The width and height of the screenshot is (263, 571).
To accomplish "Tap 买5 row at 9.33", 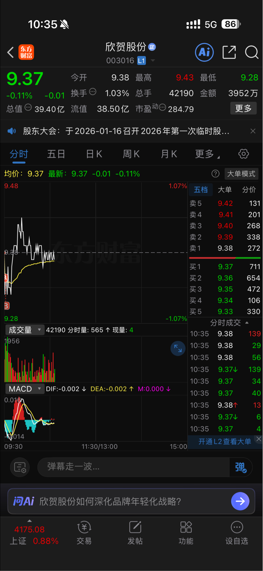I will [225, 312].
